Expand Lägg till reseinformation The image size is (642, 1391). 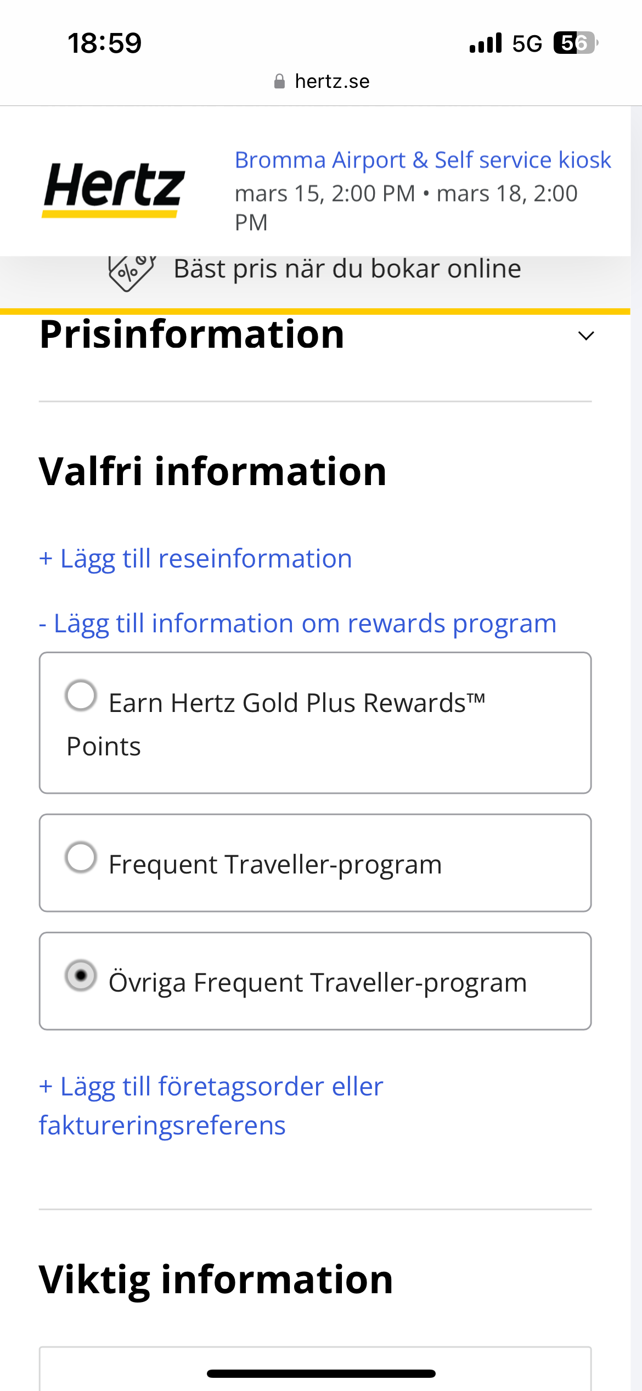[x=195, y=559]
